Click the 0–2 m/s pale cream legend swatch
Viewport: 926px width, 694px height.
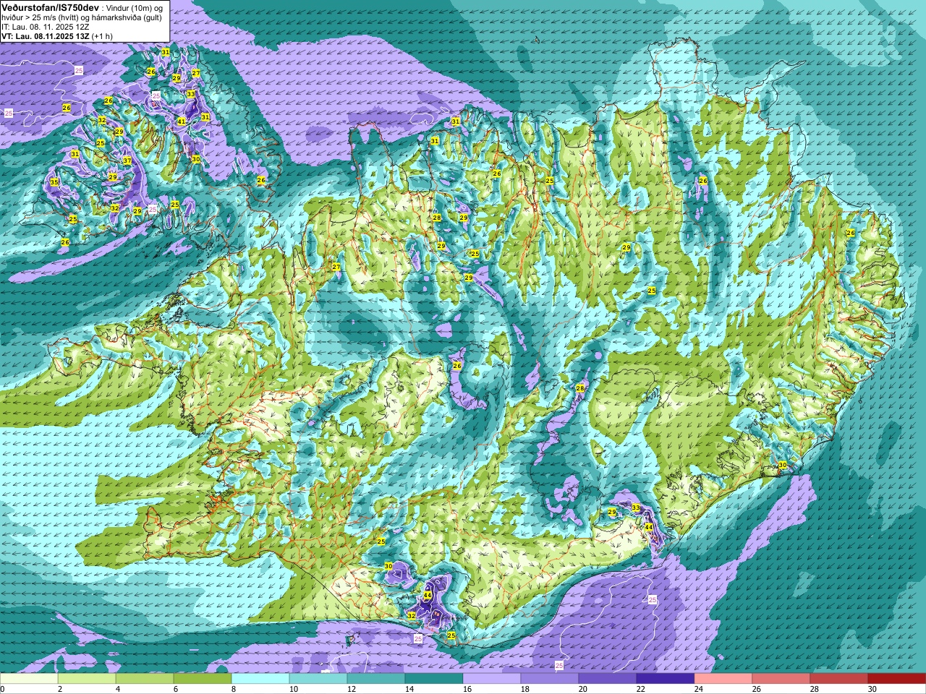(29, 679)
